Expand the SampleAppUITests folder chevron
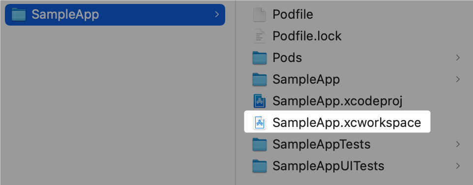473x185 pixels. (458, 166)
